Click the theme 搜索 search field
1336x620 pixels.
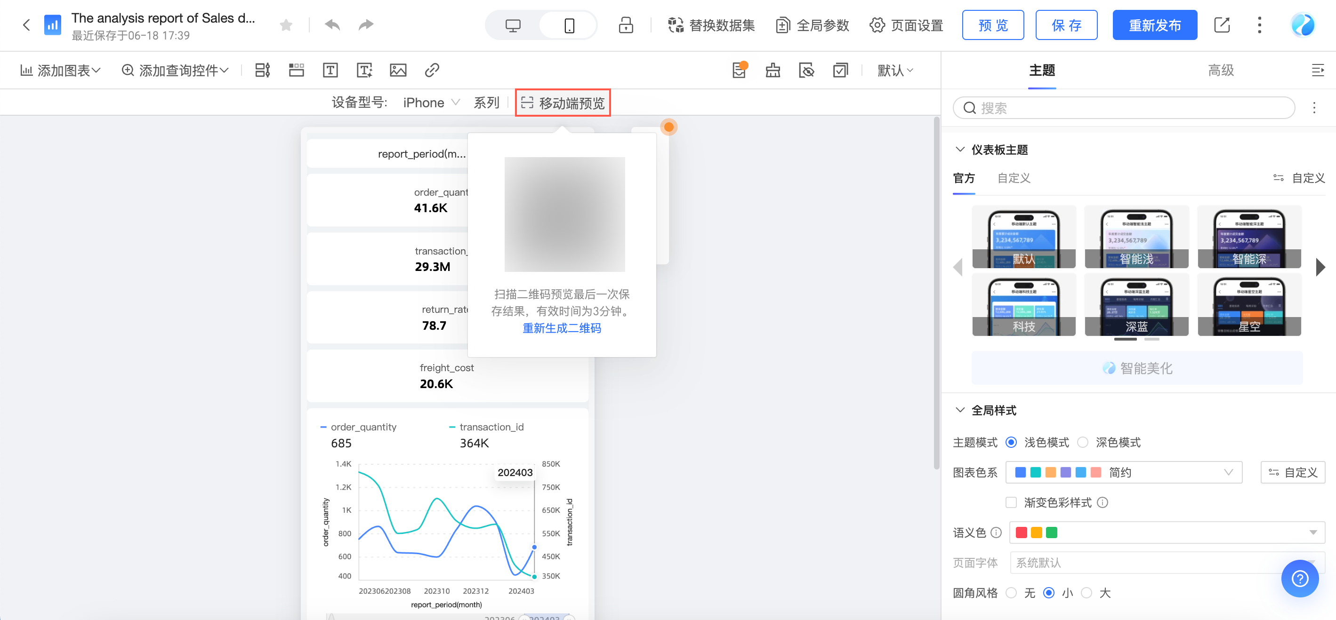click(1124, 108)
